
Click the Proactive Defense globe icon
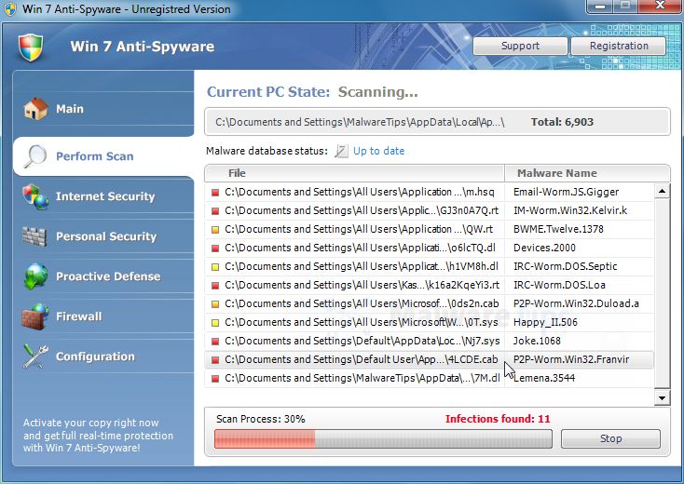[35, 276]
